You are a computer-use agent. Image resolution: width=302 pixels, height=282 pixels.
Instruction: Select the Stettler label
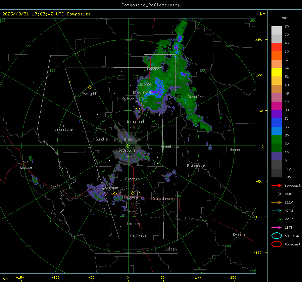[x=196, y=97]
